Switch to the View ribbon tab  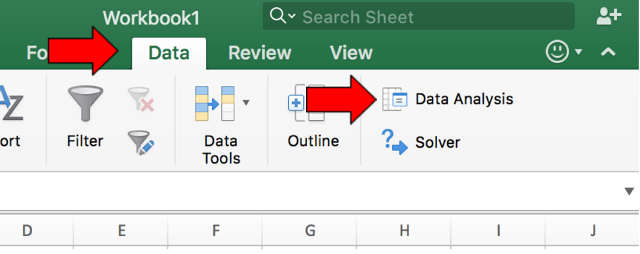pyautogui.click(x=351, y=54)
